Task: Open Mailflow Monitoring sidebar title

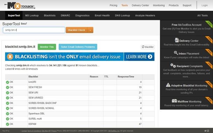Action: (189, 101)
